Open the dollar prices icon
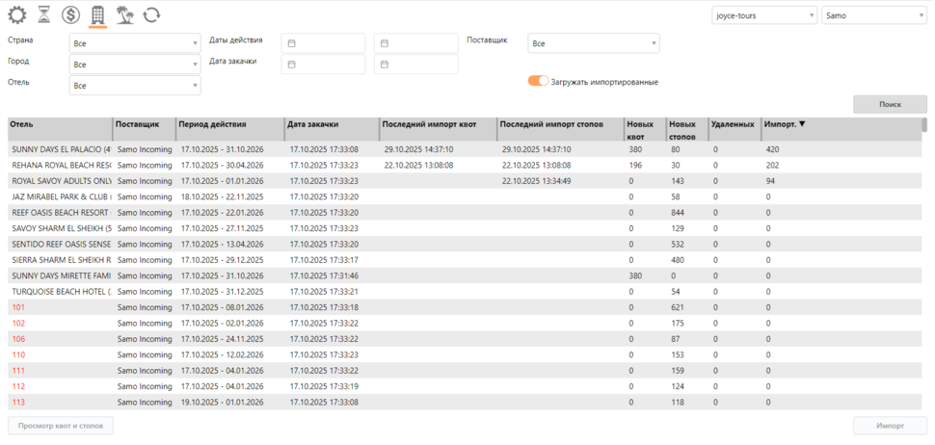This screenshot has height=445, width=935. pyautogui.click(x=70, y=14)
